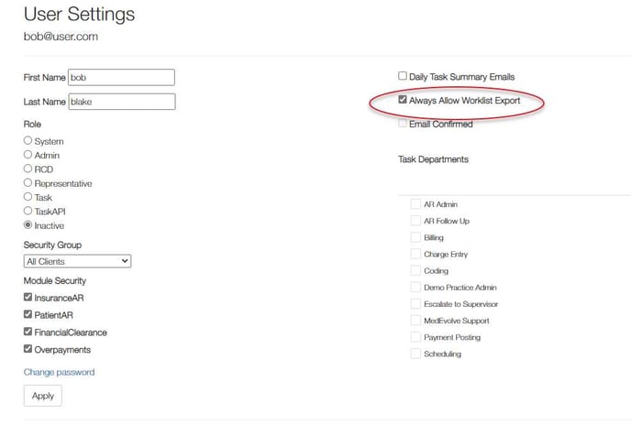Toggle Always Allow Worklist Export checkbox
Screen dimensions: 631x425
[403, 100]
